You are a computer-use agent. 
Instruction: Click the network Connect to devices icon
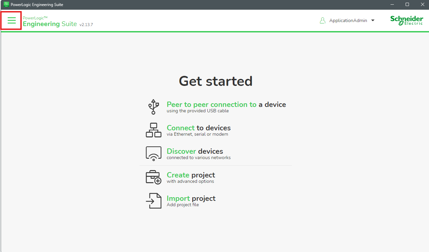point(153,130)
